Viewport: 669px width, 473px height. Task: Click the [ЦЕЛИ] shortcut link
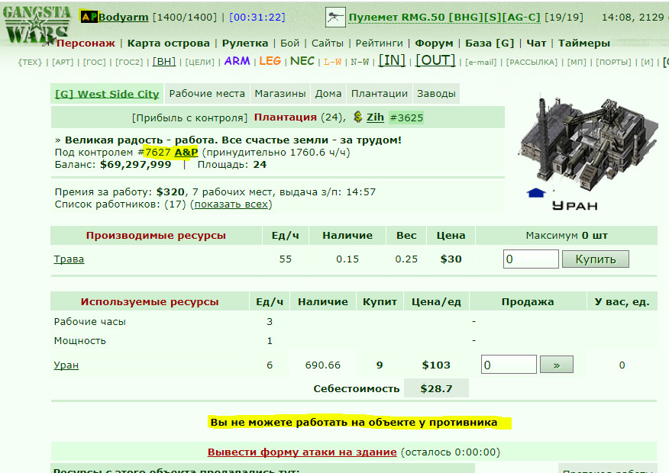pyautogui.click(x=199, y=63)
